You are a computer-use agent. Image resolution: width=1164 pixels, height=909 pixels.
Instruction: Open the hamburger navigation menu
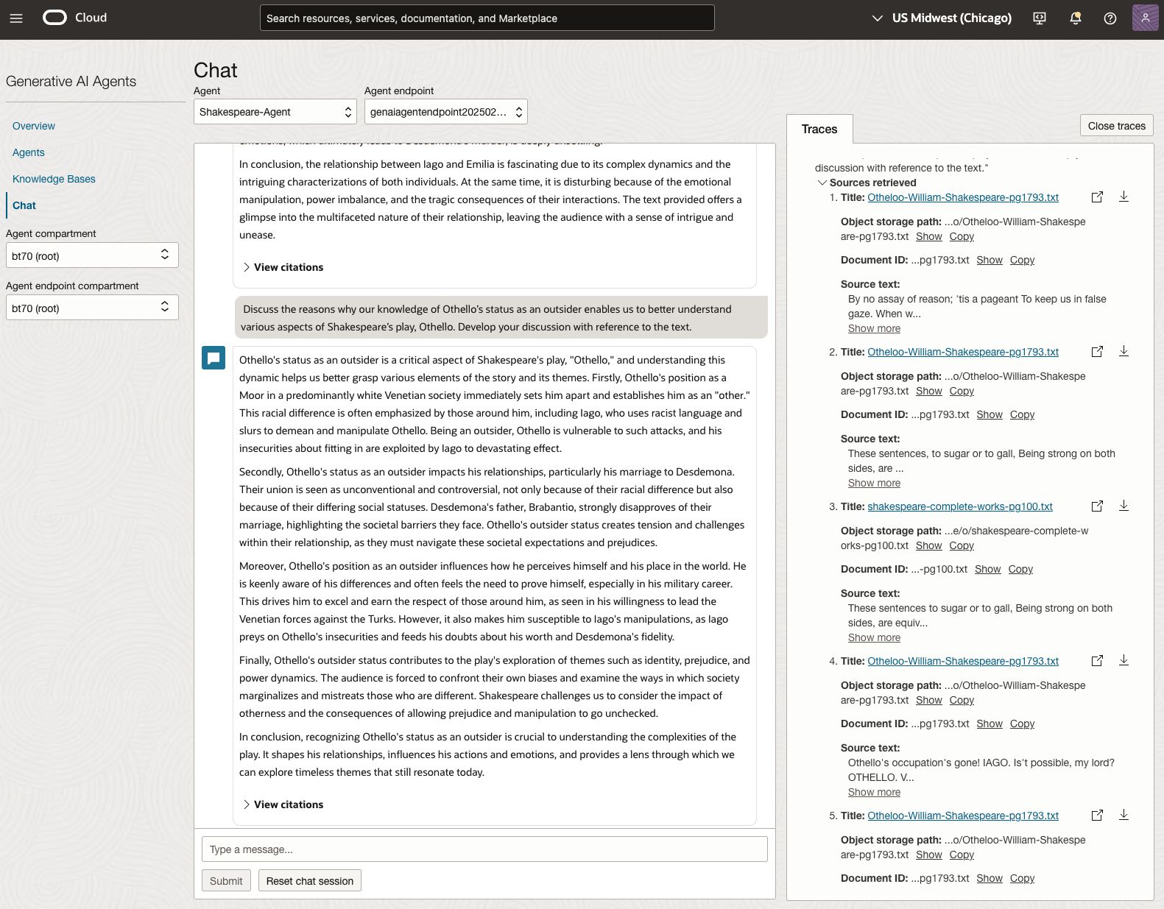[x=16, y=18]
